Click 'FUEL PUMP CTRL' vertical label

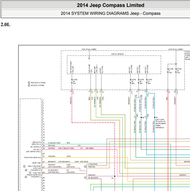[90, 69]
